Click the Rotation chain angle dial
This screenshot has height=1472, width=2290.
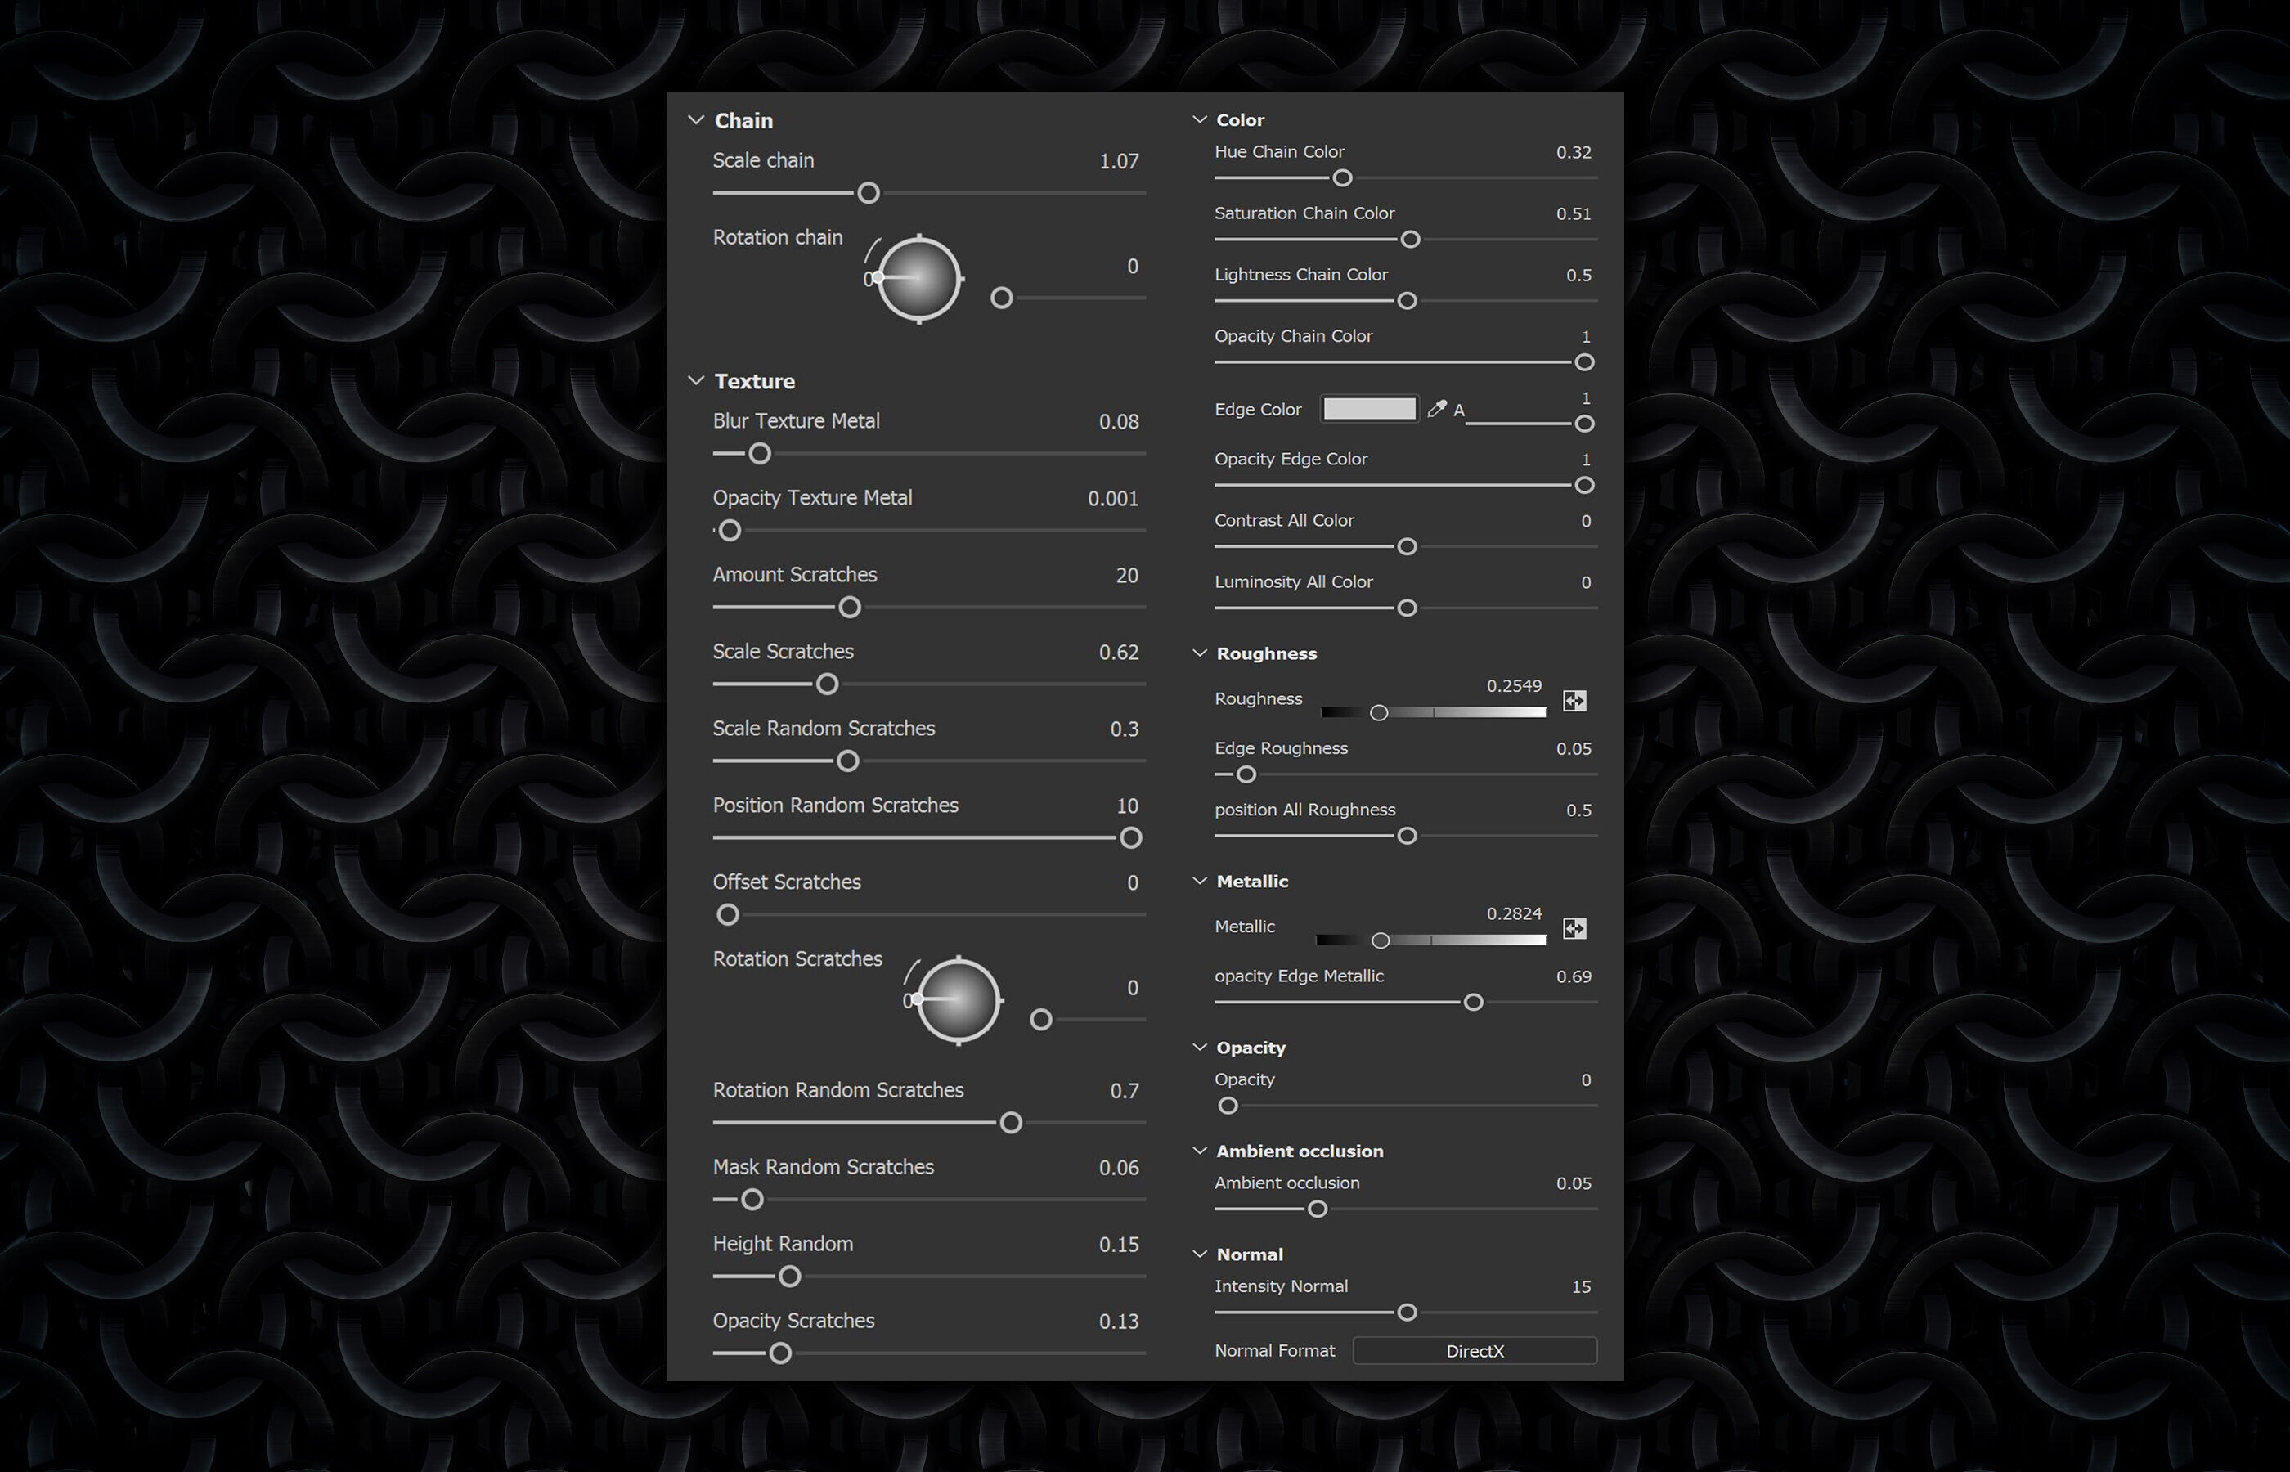pyautogui.click(x=918, y=278)
